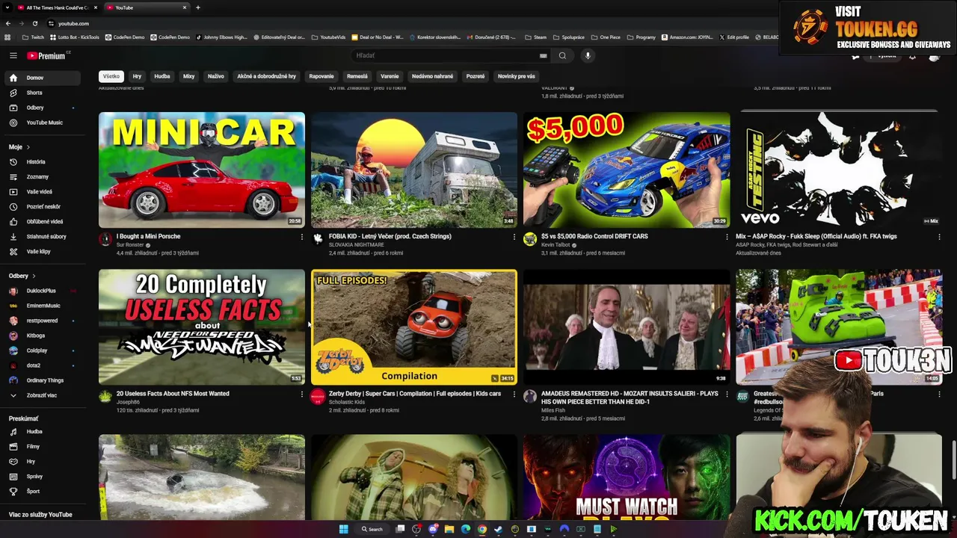Expand the Odbery section heading chevron

pyautogui.click(x=34, y=276)
